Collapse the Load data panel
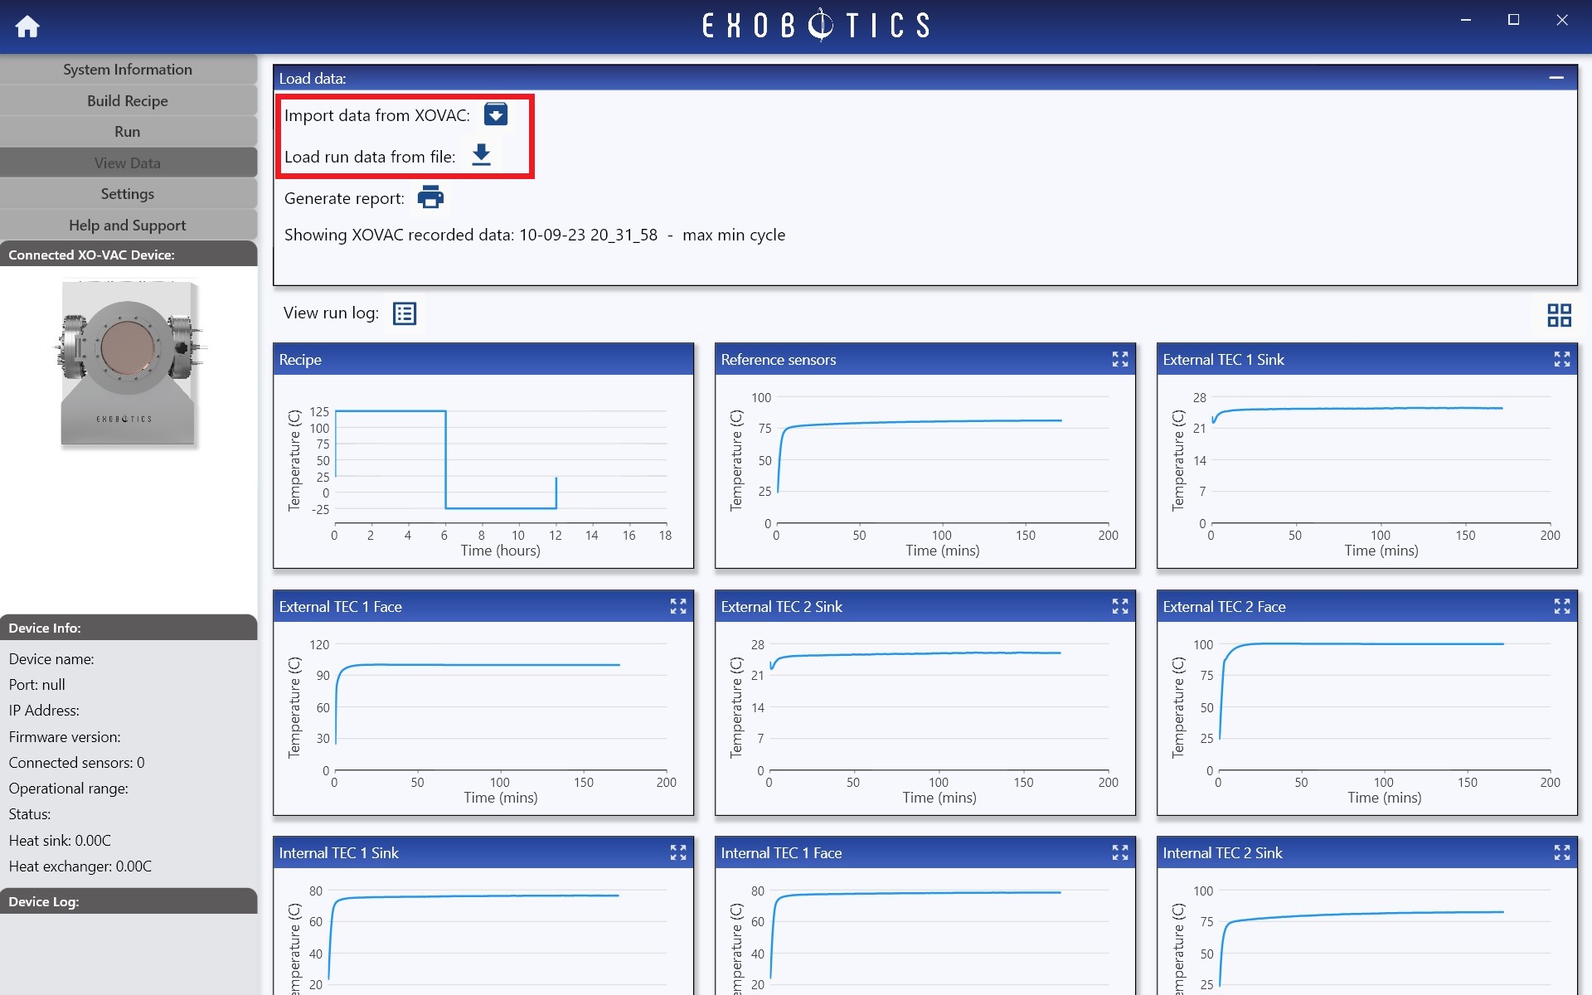 pyautogui.click(x=1556, y=78)
